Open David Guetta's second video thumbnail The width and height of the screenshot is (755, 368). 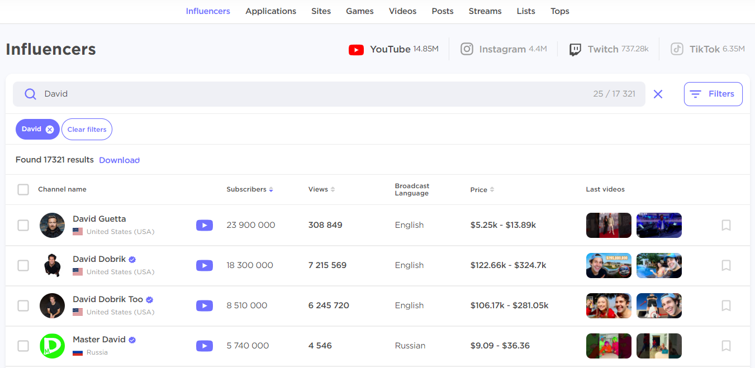[659, 226]
